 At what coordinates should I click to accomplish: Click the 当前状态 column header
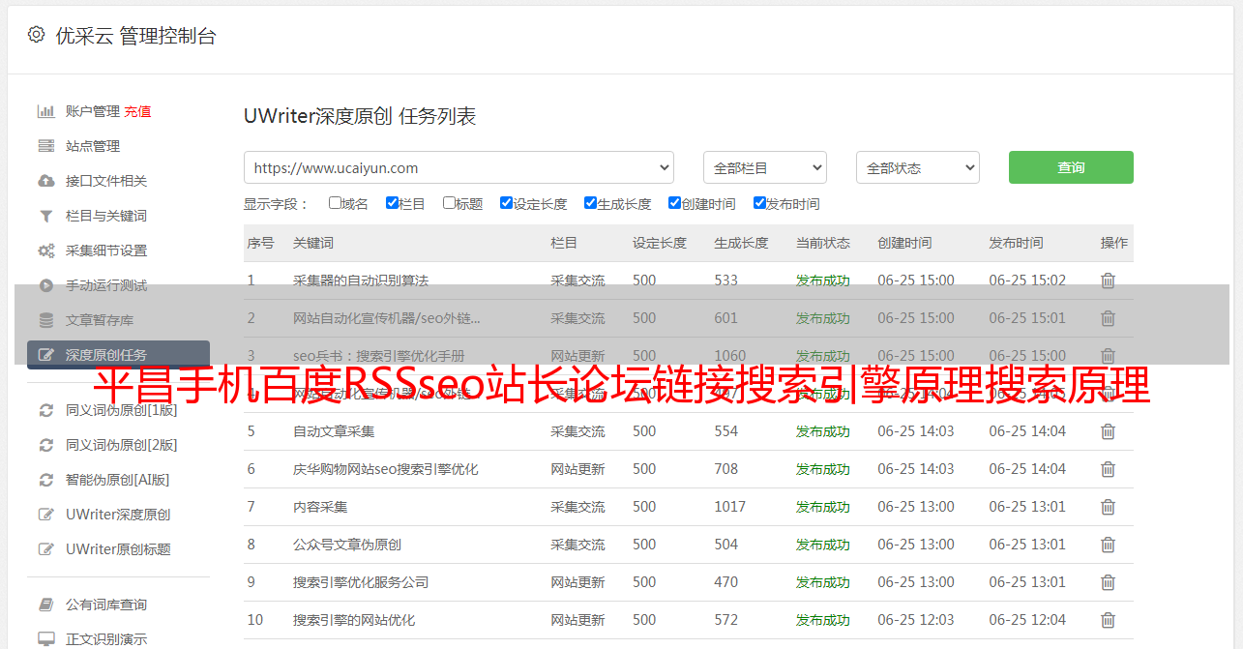tap(823, 243)
